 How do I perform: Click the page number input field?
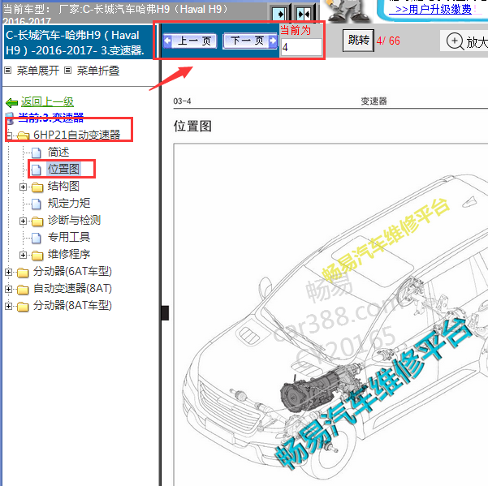point(301,47)
